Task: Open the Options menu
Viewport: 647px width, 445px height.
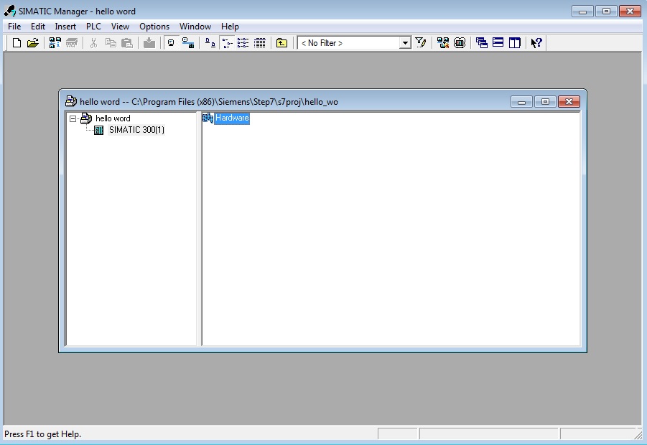Action: coord(154,27)
